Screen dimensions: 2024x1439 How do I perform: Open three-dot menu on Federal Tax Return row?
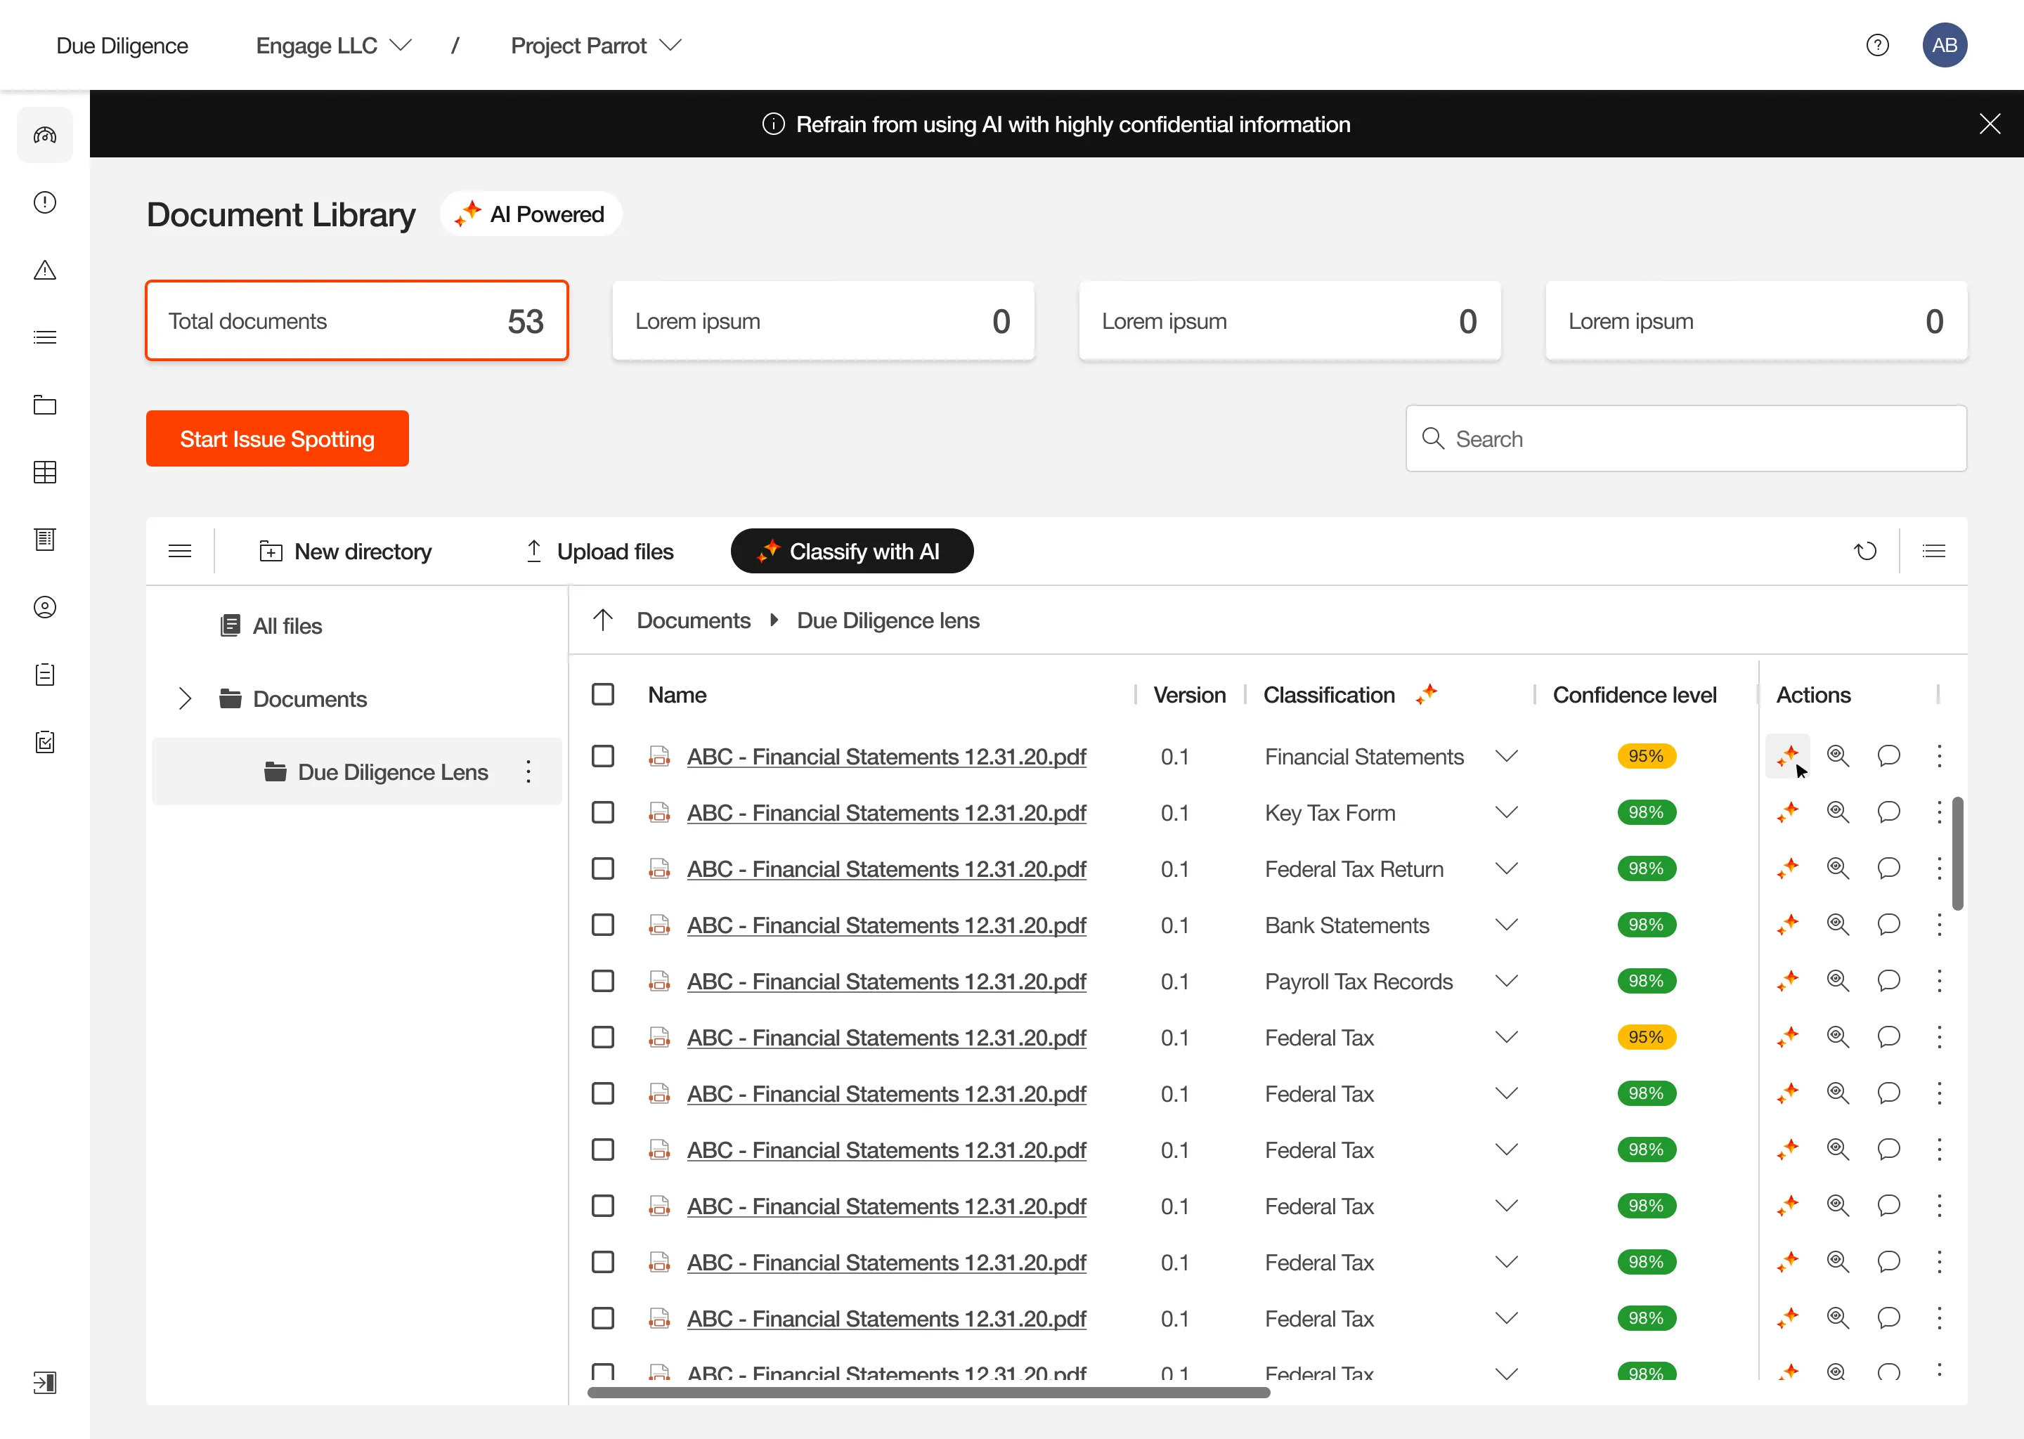click(1939, 868)
